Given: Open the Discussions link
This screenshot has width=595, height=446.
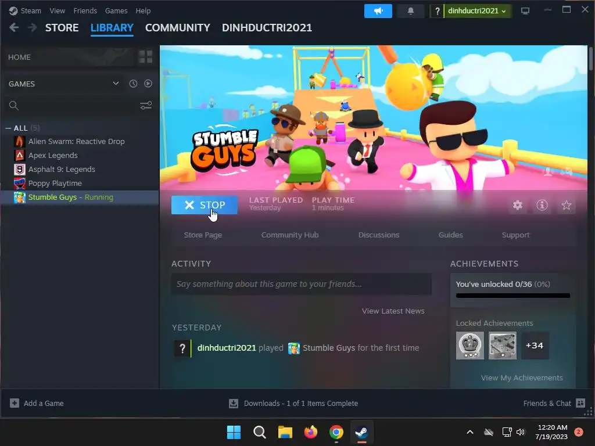Looking at the screenshot, I should click(379, 235).
